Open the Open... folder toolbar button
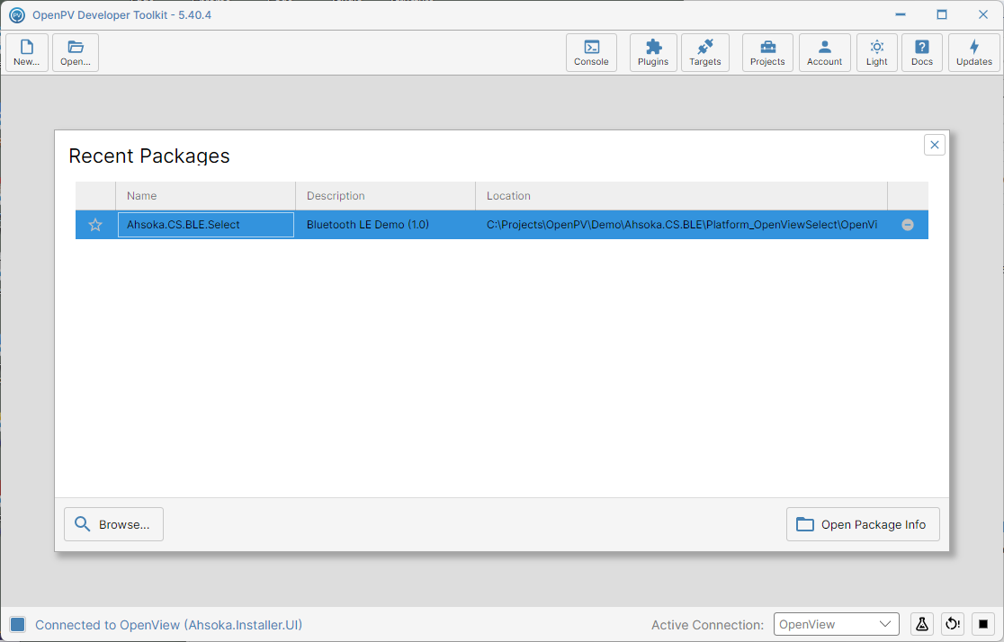The image size is (1004, 642). click(76, 52)
